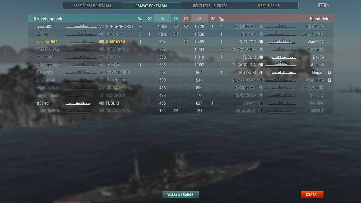Image resolution: width=361 pixels, height=203 pixels.
Task: Sort enemies by ships destroyed icon
Action: tap(221, 19)
